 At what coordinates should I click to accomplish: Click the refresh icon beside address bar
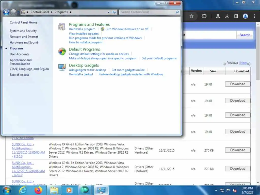(x=114, y=12)
